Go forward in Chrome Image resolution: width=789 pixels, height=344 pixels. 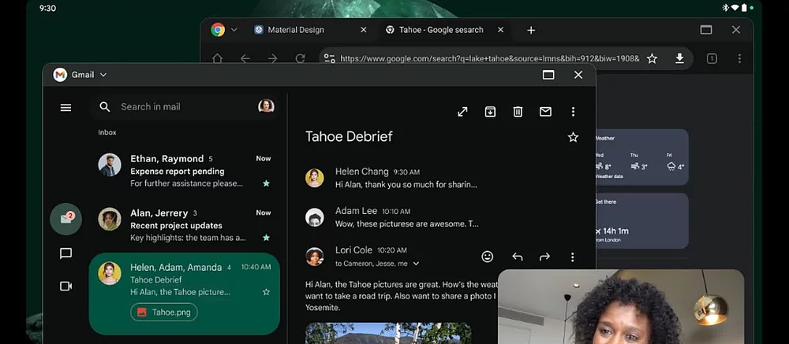pos(273,59)
